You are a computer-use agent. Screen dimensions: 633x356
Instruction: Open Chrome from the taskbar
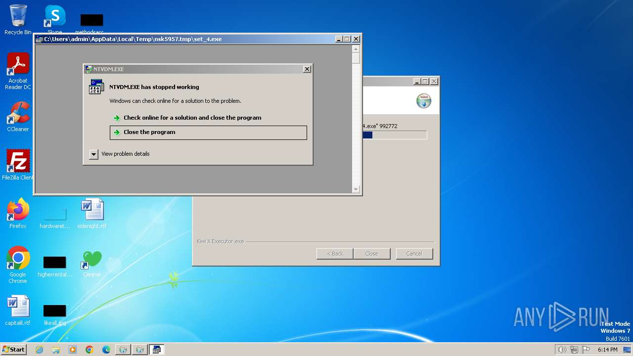tap(90, 350)
